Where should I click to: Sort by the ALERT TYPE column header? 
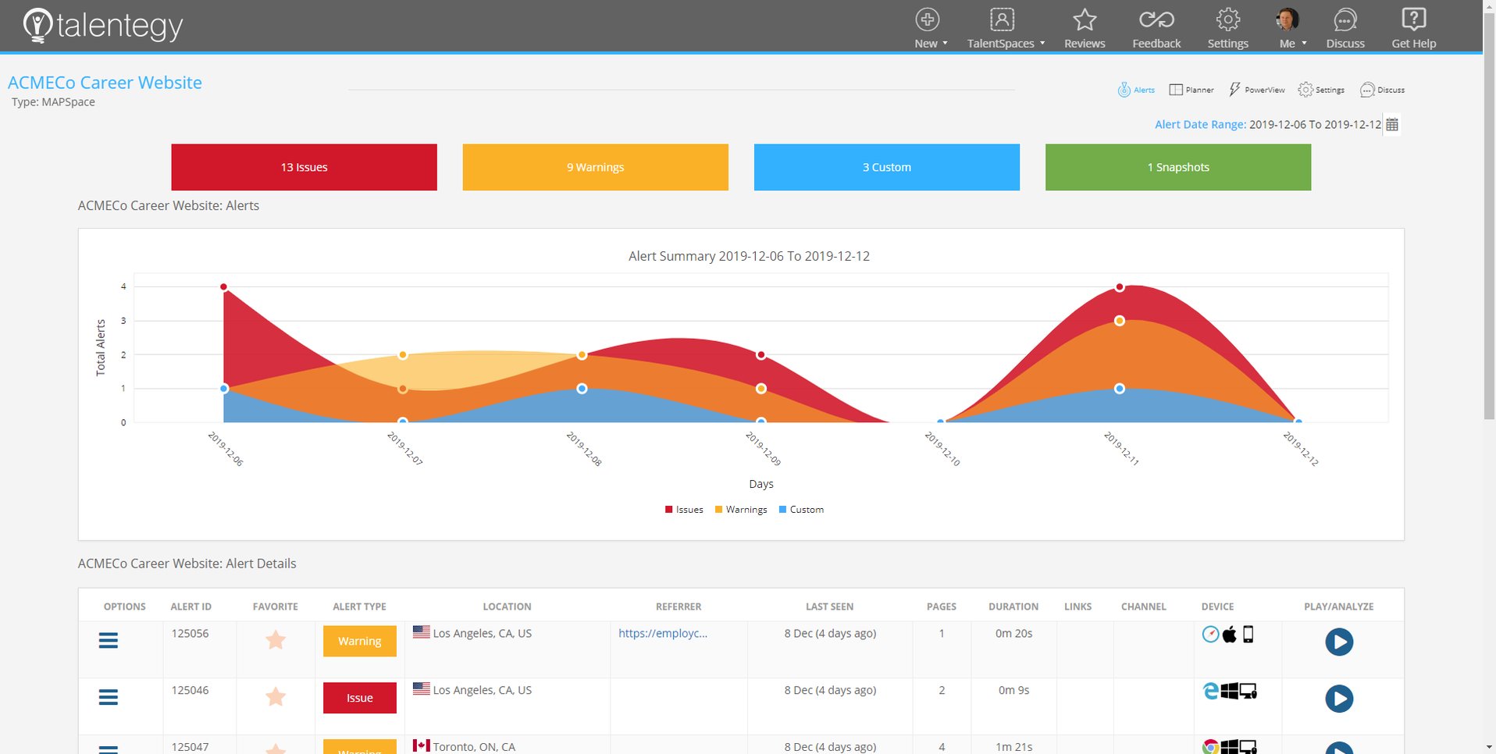pos(359,606)
